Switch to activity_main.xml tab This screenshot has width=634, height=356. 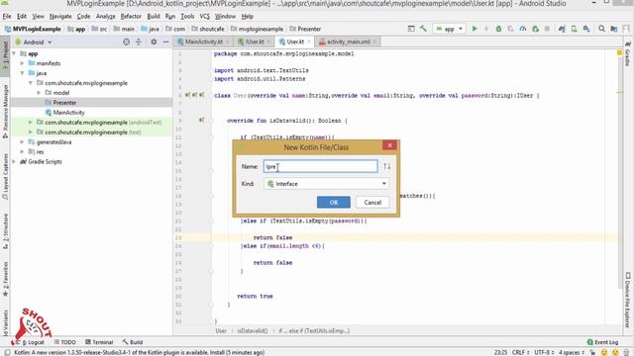[x=348, y=42]
